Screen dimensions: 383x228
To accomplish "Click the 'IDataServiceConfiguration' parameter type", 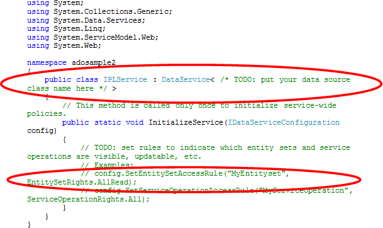I will coord(284,122).
